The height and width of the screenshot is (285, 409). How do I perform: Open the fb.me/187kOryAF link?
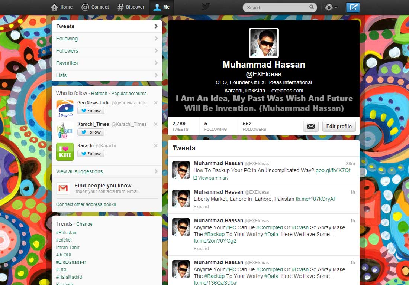click(x=316, y=199)
